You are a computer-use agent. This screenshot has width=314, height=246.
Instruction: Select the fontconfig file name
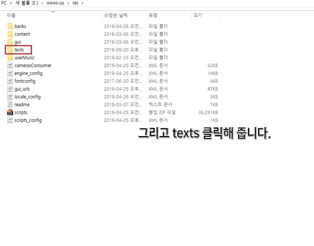coord(25,81)
